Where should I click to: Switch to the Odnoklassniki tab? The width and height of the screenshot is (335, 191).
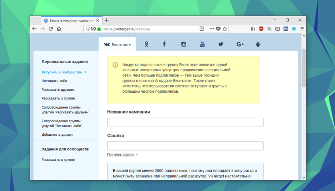pyautogui.click(x=147, y=44)
